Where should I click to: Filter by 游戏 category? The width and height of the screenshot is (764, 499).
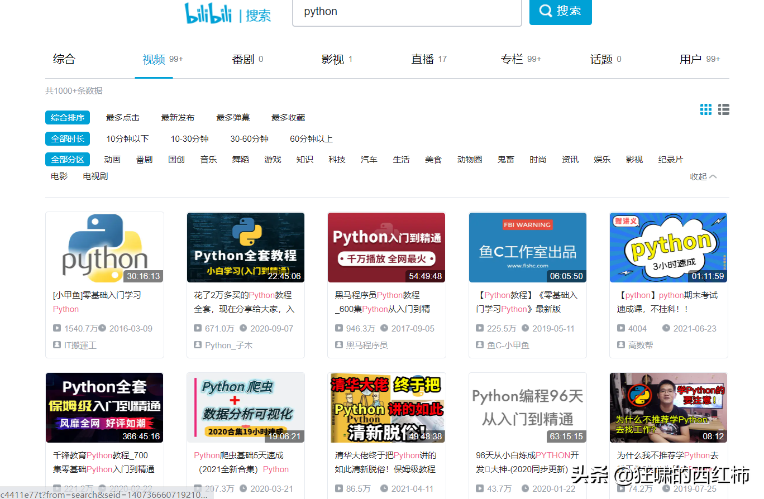[x=273, y=160]
